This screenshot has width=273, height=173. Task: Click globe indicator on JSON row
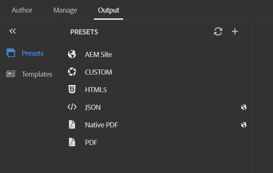[x=244, y=107]
